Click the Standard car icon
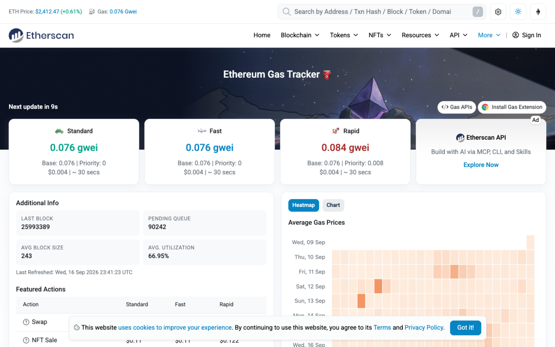The height and width of the screenshot is (347, 555). [59, 131]
